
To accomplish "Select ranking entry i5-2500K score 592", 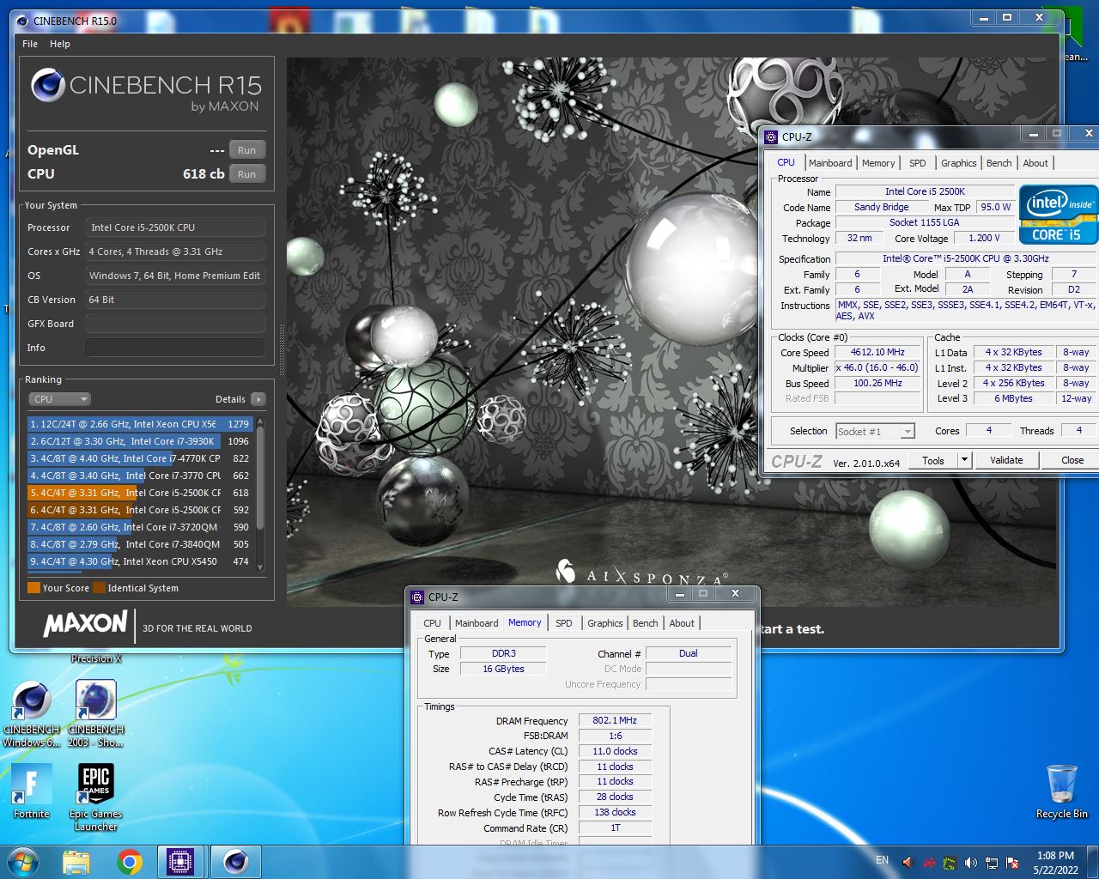I will [x=140, y=510].
